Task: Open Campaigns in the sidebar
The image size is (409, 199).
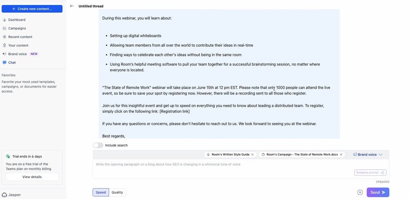Action: point(17,28)
